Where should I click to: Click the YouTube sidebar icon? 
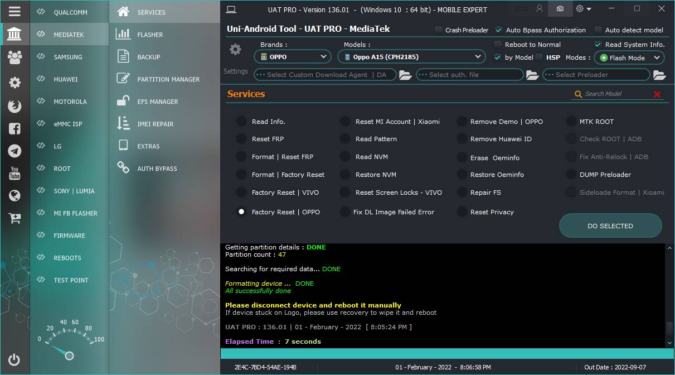[x=14, y=173]
